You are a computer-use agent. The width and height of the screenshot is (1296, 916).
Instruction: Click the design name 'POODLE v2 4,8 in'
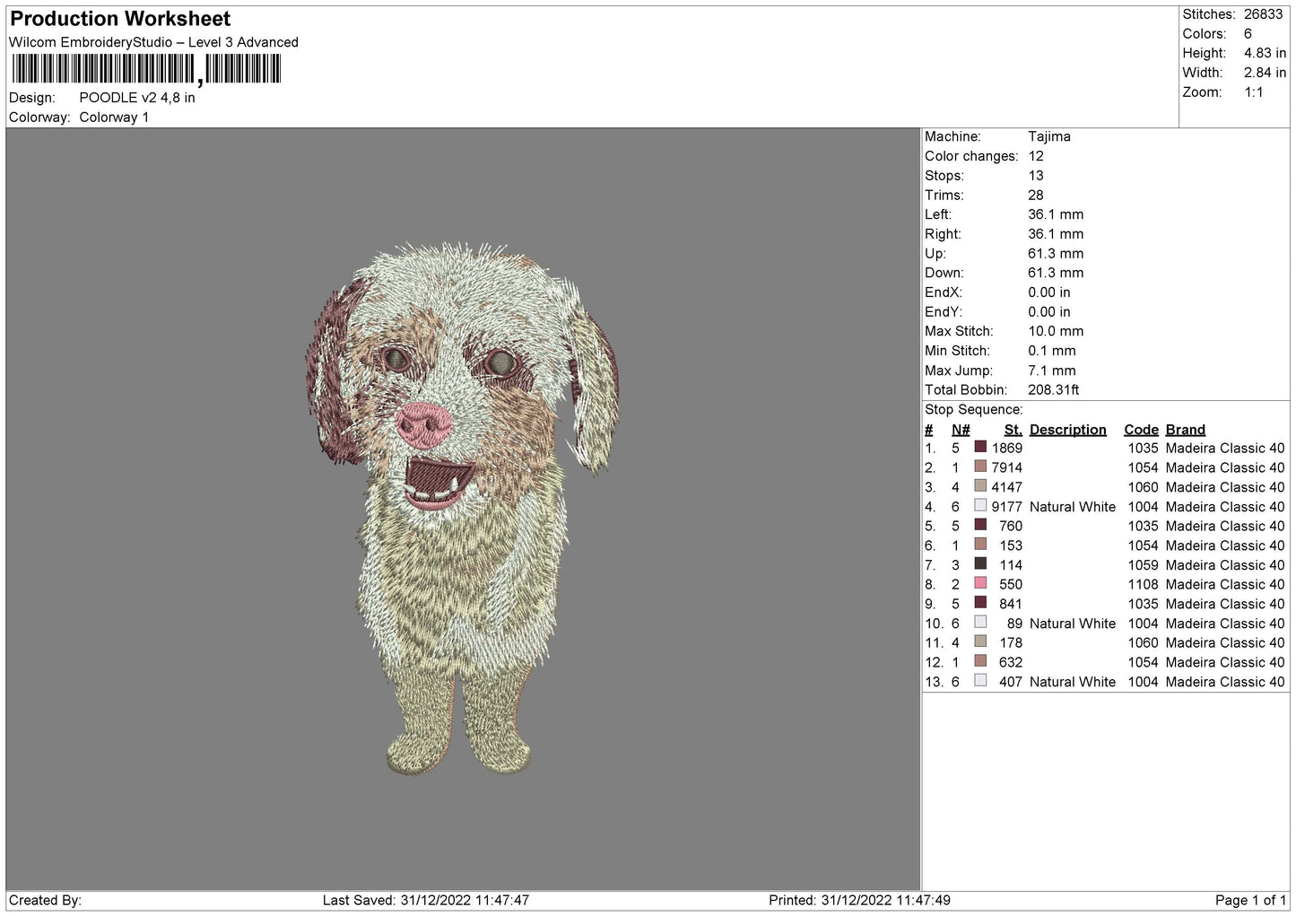coord(137,98)
